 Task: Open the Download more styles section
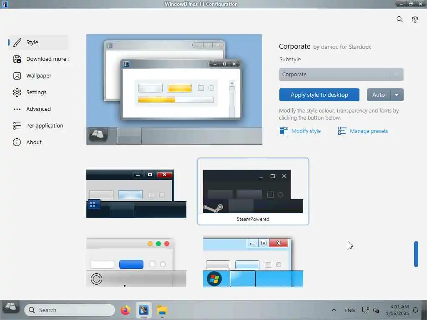tap(38, 59)
